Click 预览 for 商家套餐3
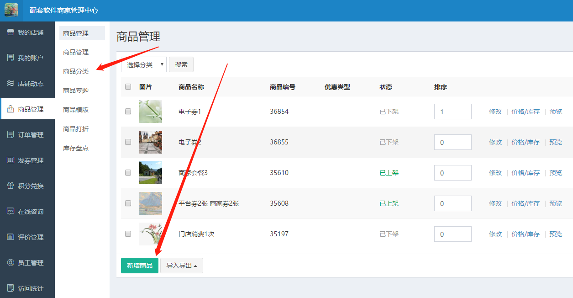Viewport: 573px width, 298px height. click(x=556, y=173)
